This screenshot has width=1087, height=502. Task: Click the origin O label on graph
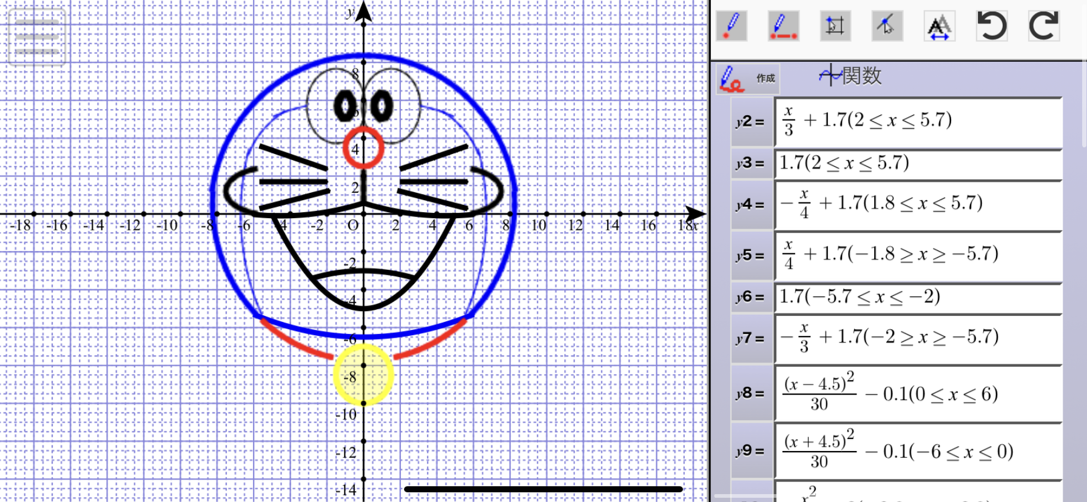pos(353,226)
